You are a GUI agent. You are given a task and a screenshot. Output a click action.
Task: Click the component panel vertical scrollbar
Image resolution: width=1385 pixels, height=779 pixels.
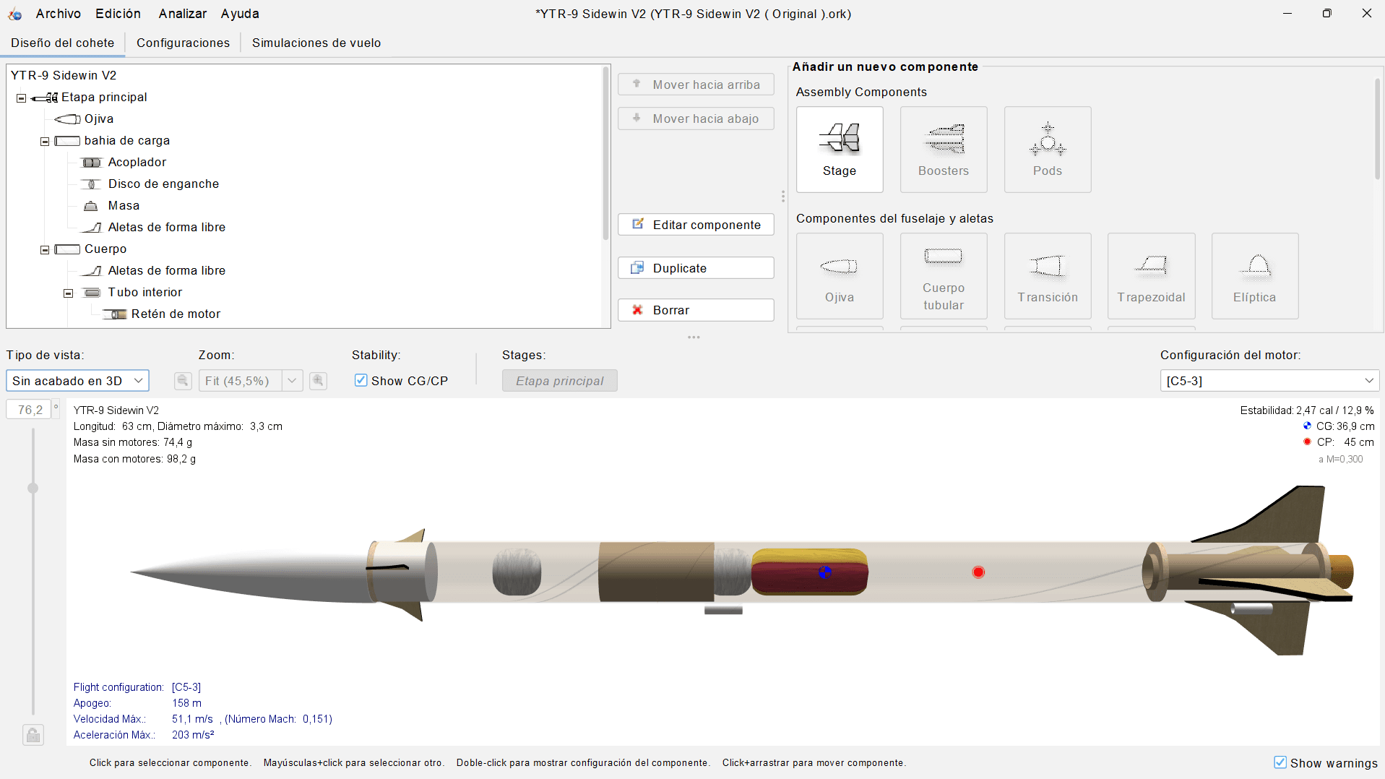[x=1377, y=129]
